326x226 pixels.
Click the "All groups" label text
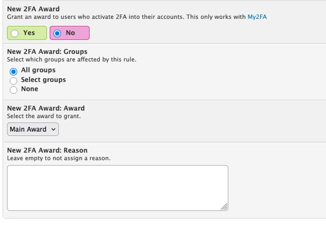tap(38, 70)
